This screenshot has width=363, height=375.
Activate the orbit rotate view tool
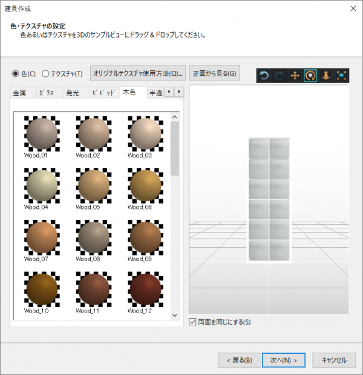(x=310, y=76)
